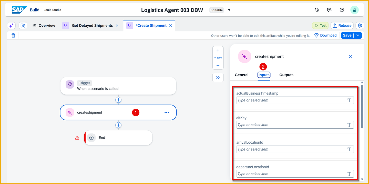This screenshot has width=369, height=184.
Task: Click the scrollbar down arrow in inputs panel
Action: pyautogui.click(x=362, y=179)
